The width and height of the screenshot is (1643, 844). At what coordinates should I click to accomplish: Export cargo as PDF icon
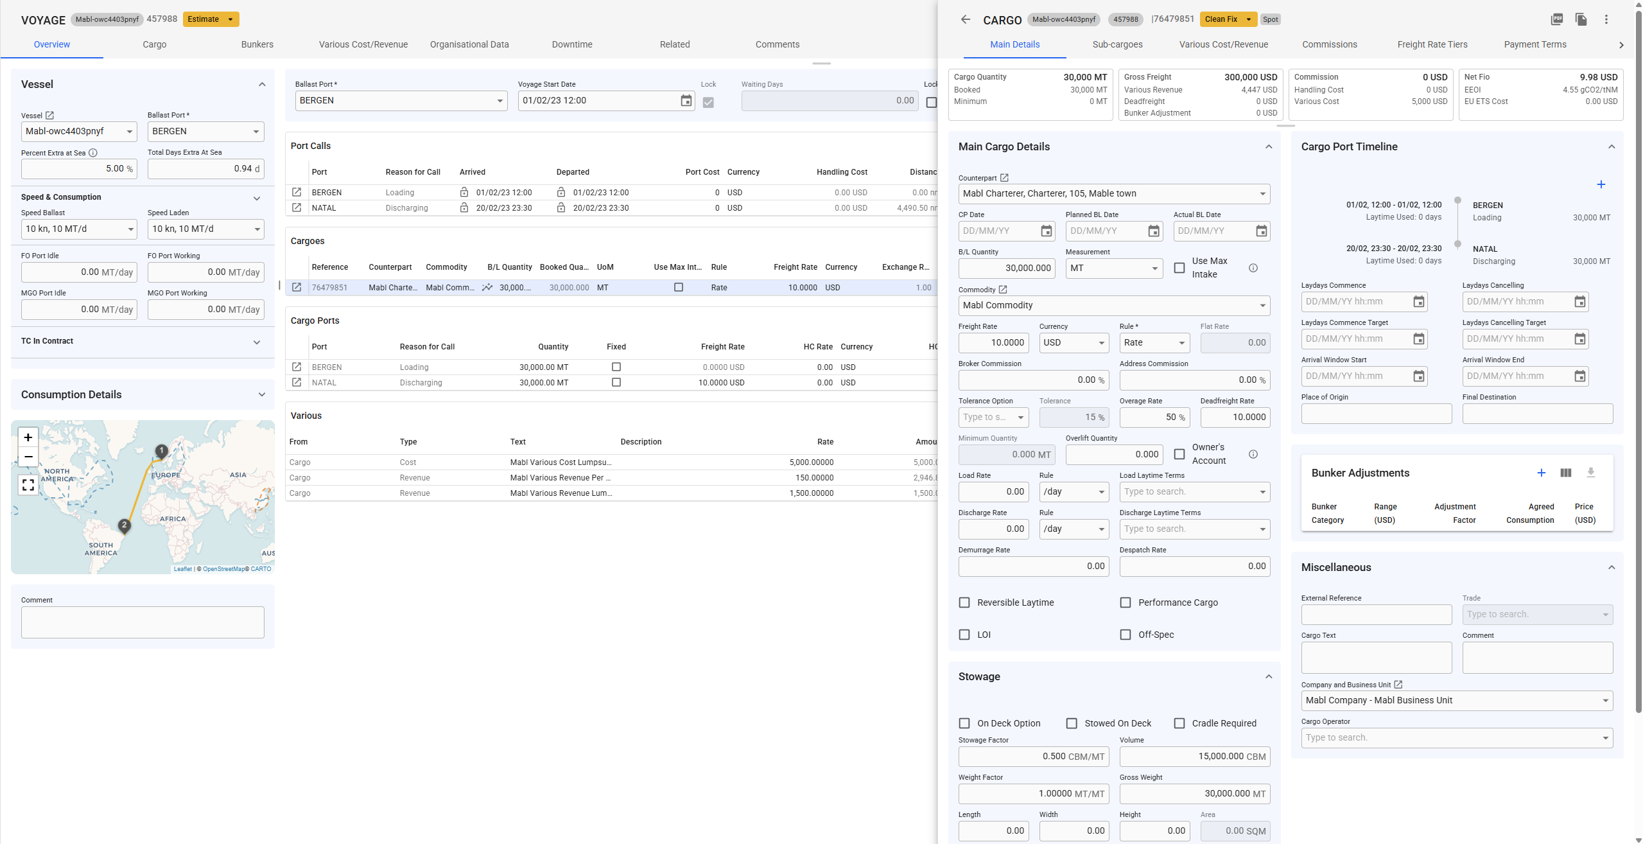click(1557, 19)
